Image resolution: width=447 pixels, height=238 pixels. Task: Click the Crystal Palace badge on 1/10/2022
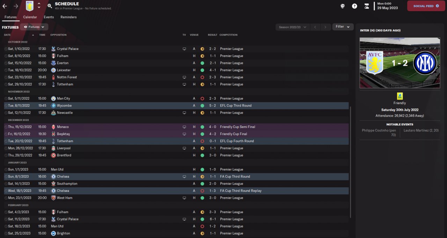click(53, 49)
